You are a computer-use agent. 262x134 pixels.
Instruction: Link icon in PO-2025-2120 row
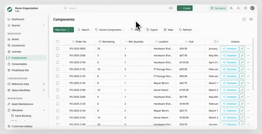coord(242,104)
